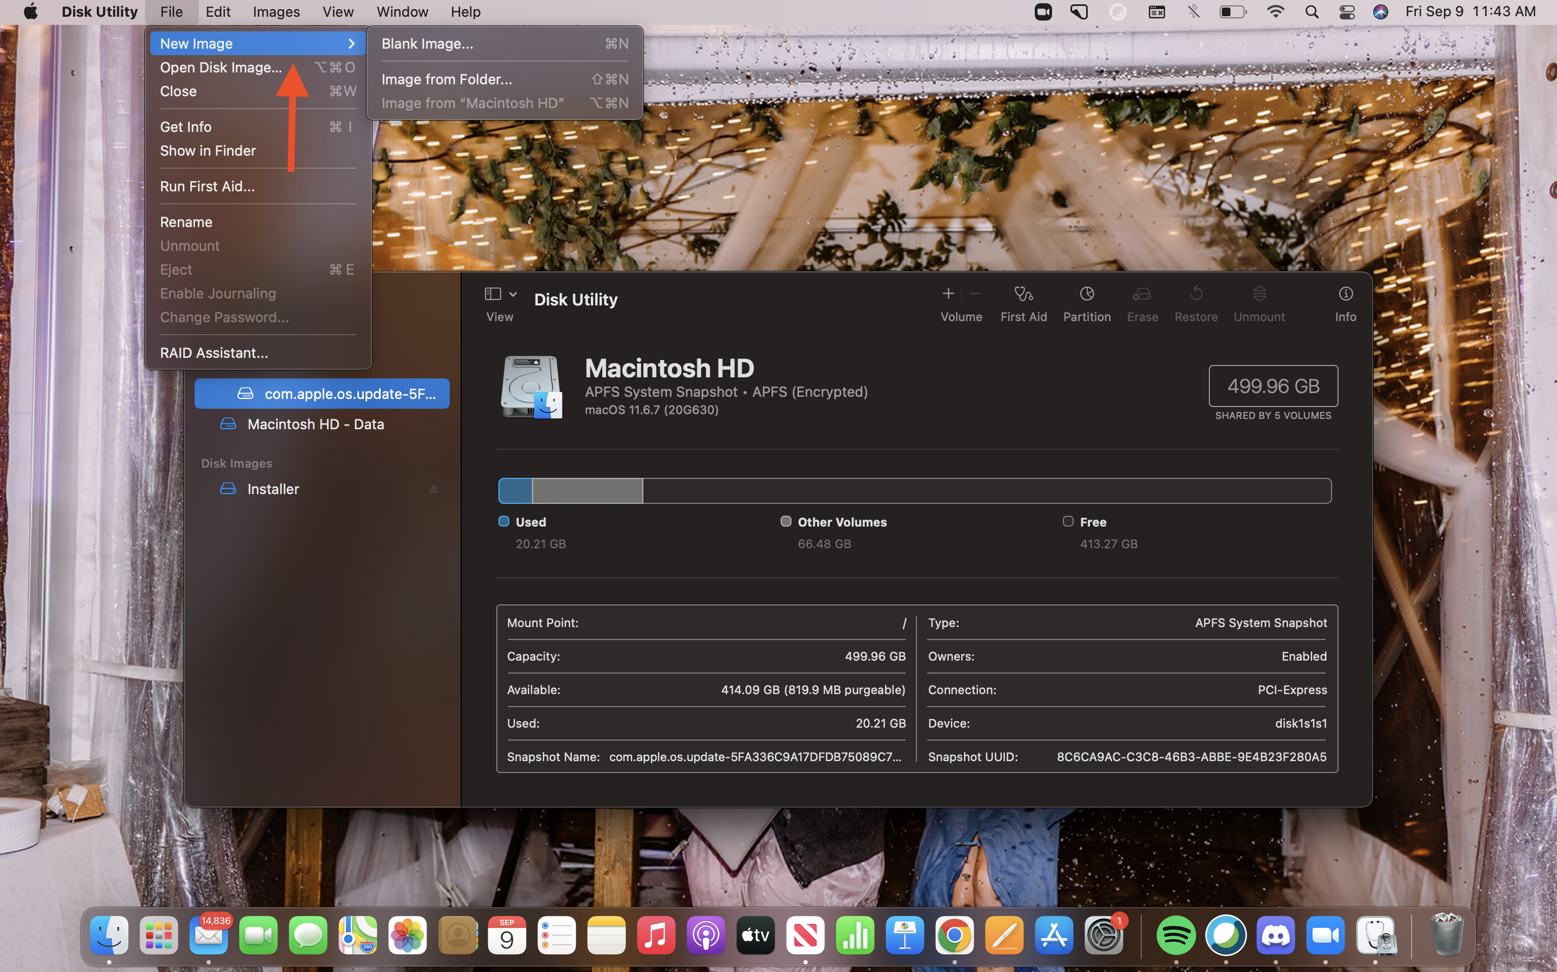Screen dimensions: 1557x972
Task: Open Mail from the Dock
Action: pos(208,935)
